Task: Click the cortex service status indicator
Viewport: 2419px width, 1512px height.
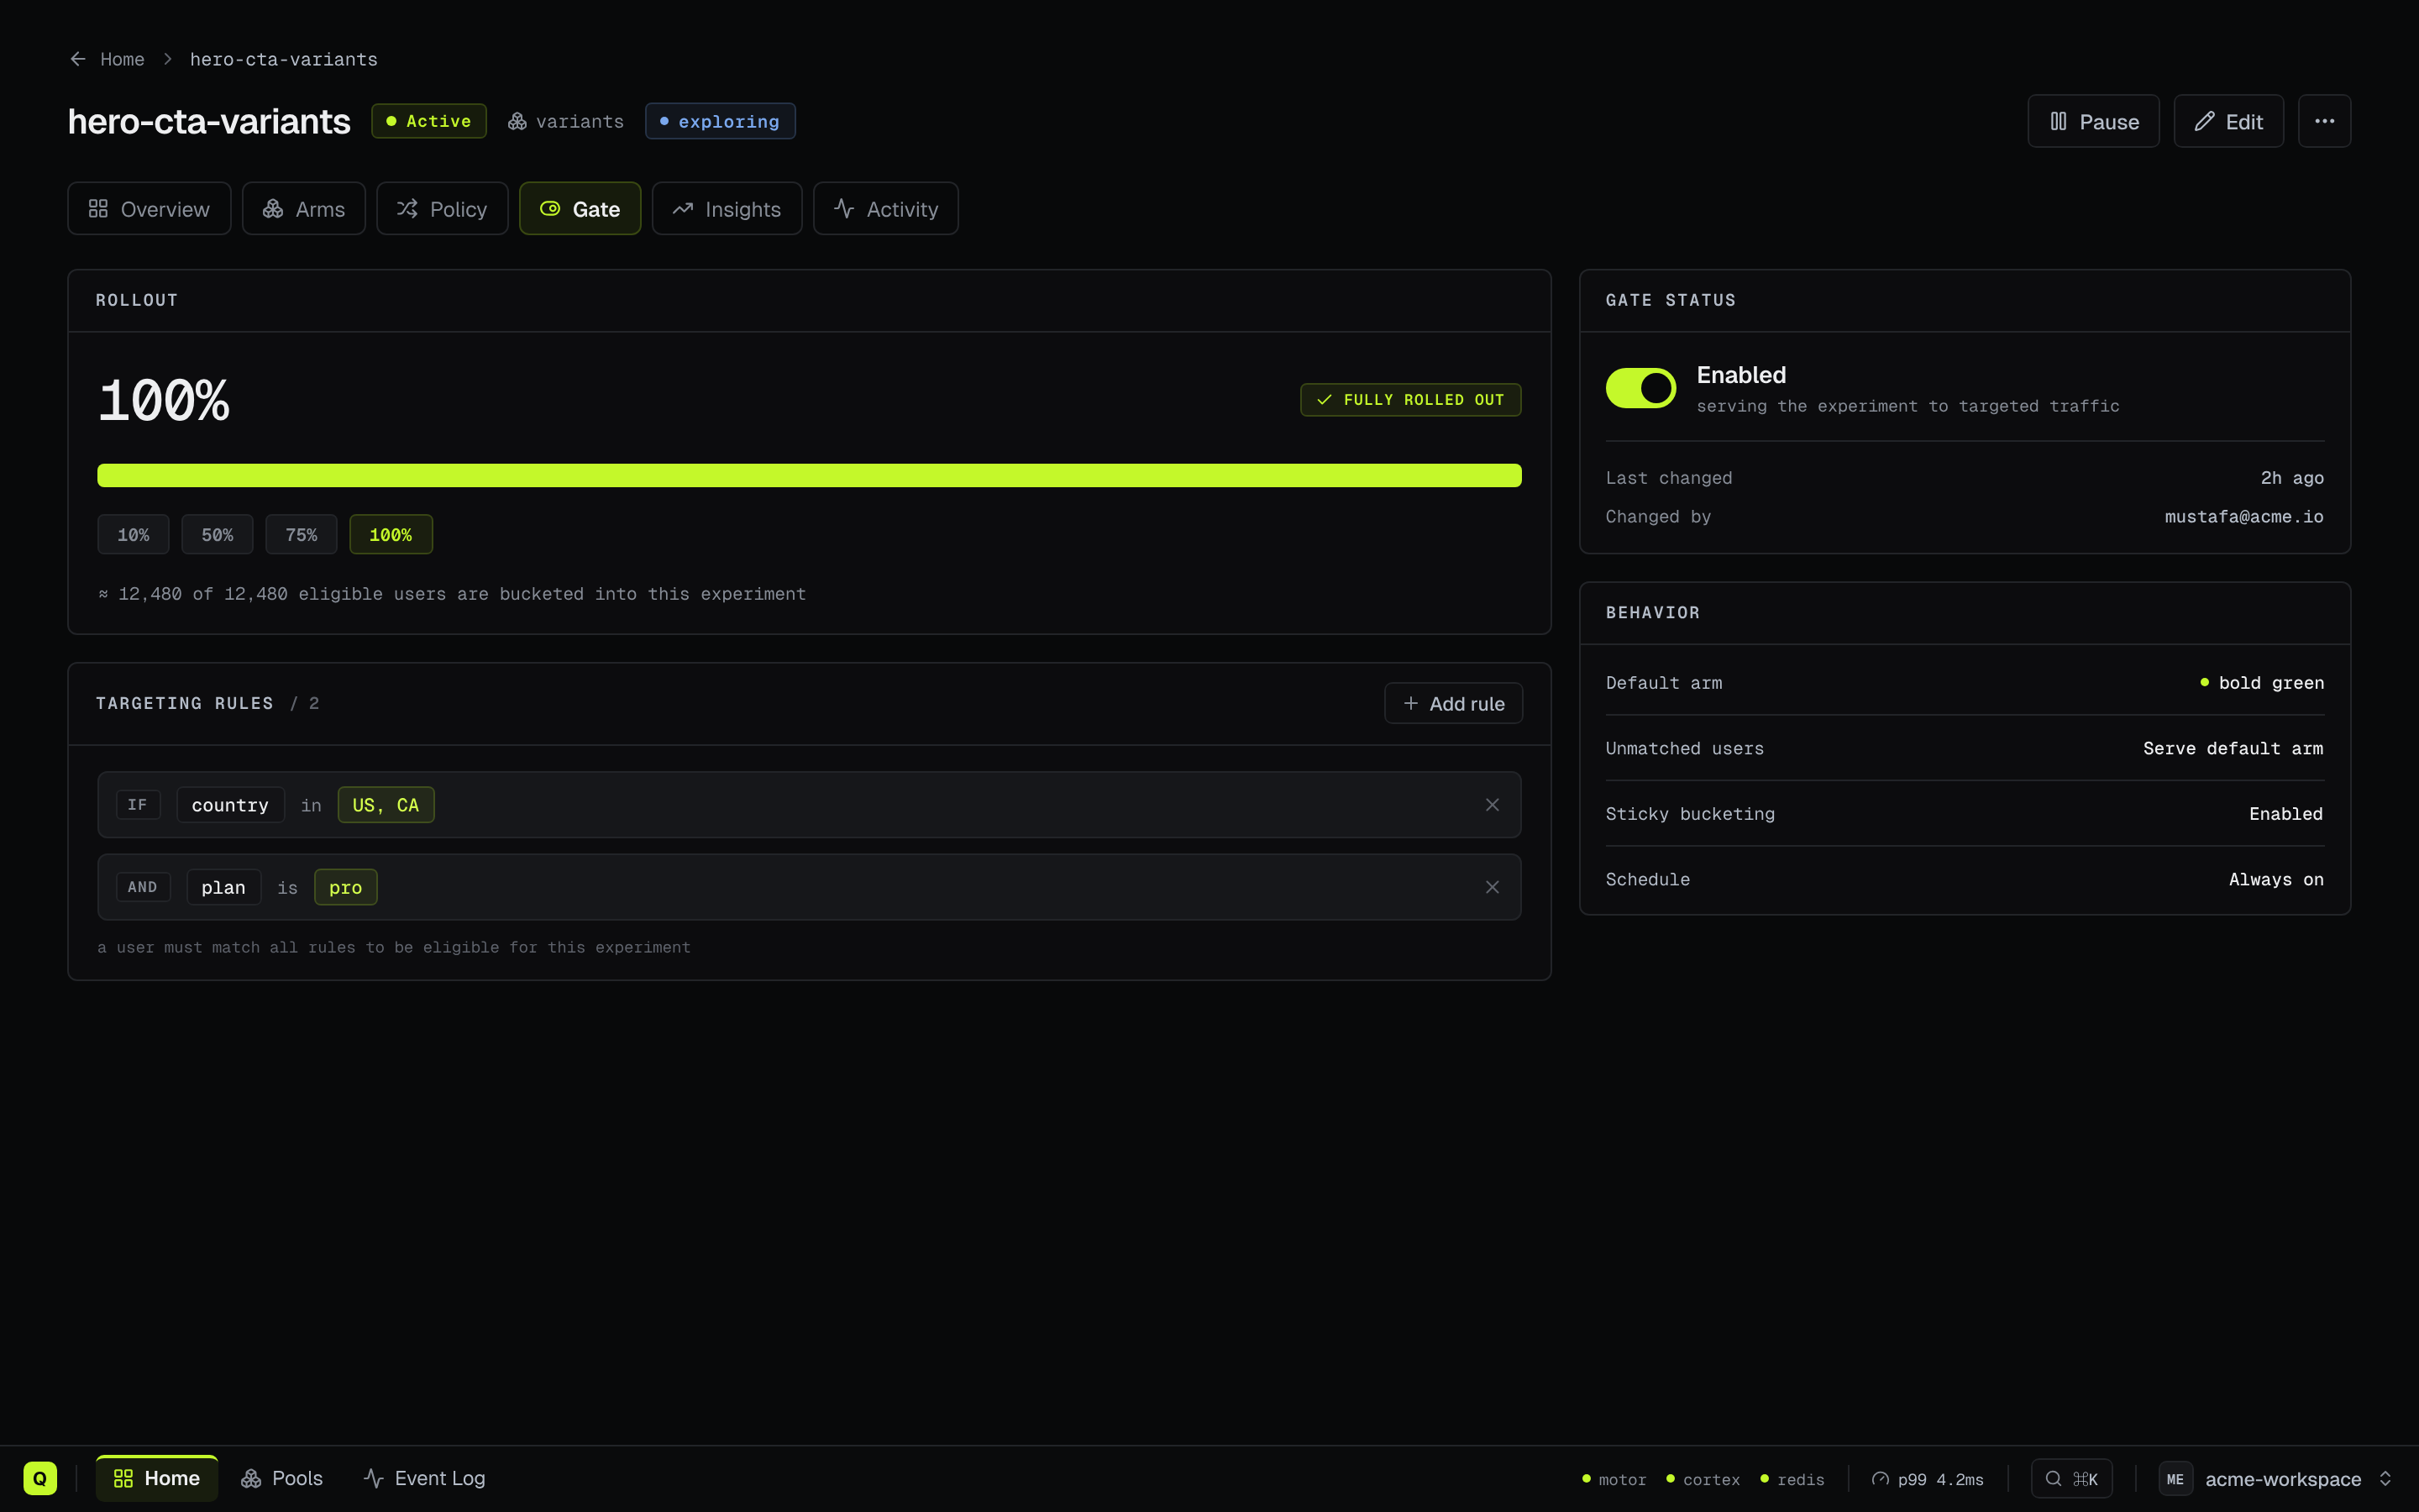Action: point(1703,1479)
